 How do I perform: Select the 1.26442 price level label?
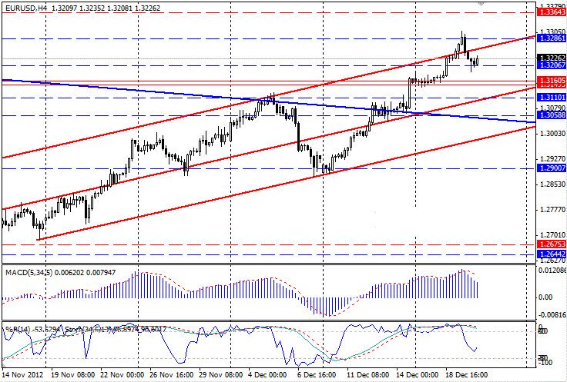click(550, 254)
